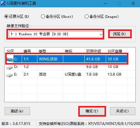Open 高级 (A) advanced options

click(17, 111)
